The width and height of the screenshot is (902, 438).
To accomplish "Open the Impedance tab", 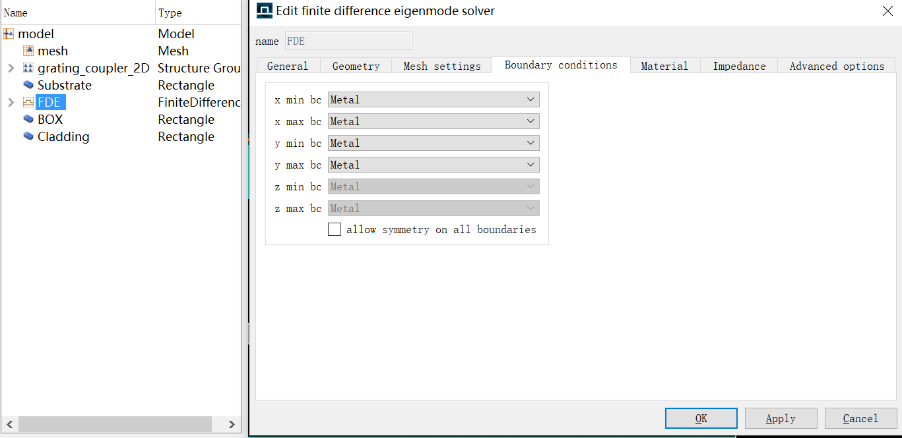I will [739, 66].
